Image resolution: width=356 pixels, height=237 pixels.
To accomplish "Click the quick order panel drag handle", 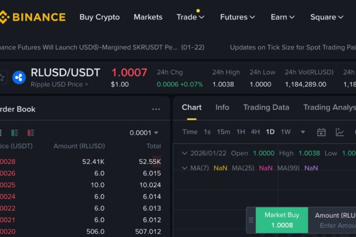I will click(251, 220).
